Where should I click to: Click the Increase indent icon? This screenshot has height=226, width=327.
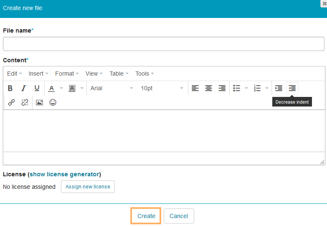click(279, 88)
